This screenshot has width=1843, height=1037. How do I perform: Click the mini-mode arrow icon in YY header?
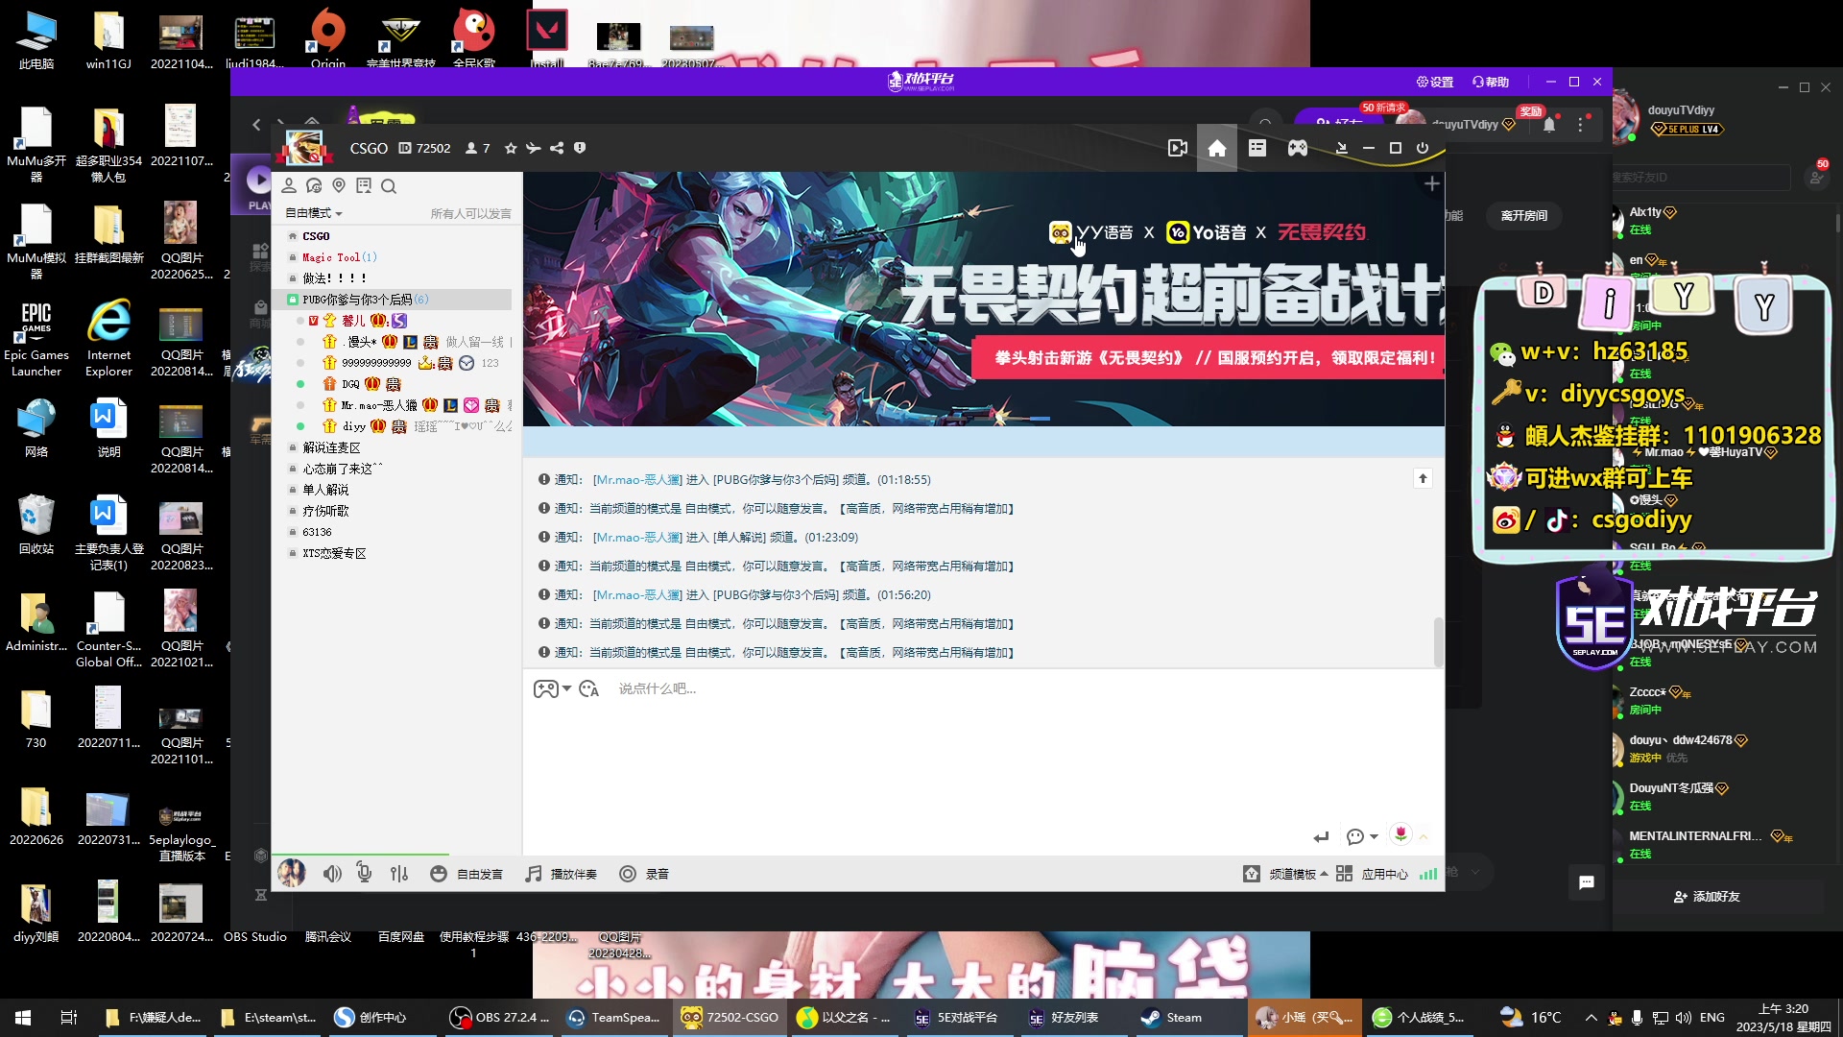tap(1341, 148)
